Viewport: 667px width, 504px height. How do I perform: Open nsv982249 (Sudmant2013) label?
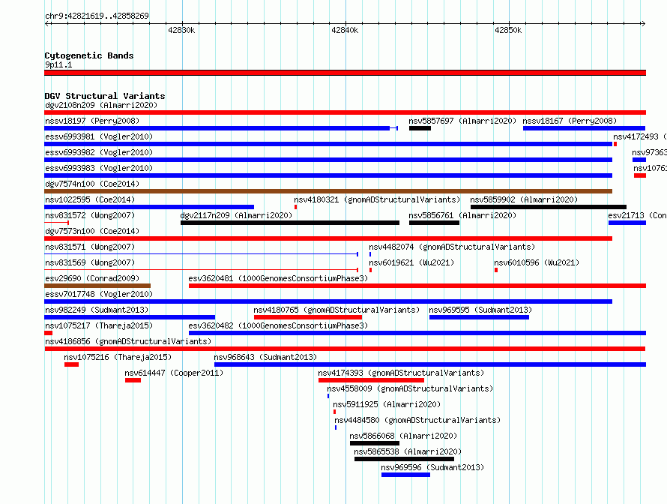97,310
